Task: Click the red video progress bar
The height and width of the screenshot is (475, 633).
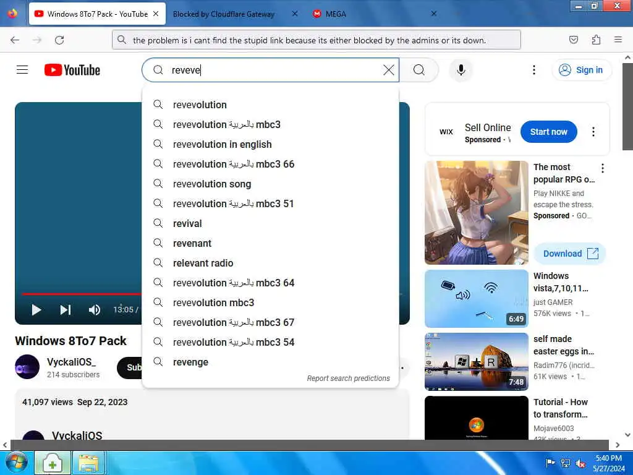Action: 82,294
